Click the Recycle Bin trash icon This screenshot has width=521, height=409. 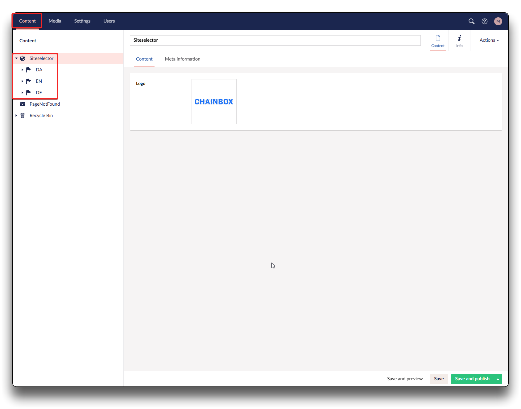coord(23,116)
